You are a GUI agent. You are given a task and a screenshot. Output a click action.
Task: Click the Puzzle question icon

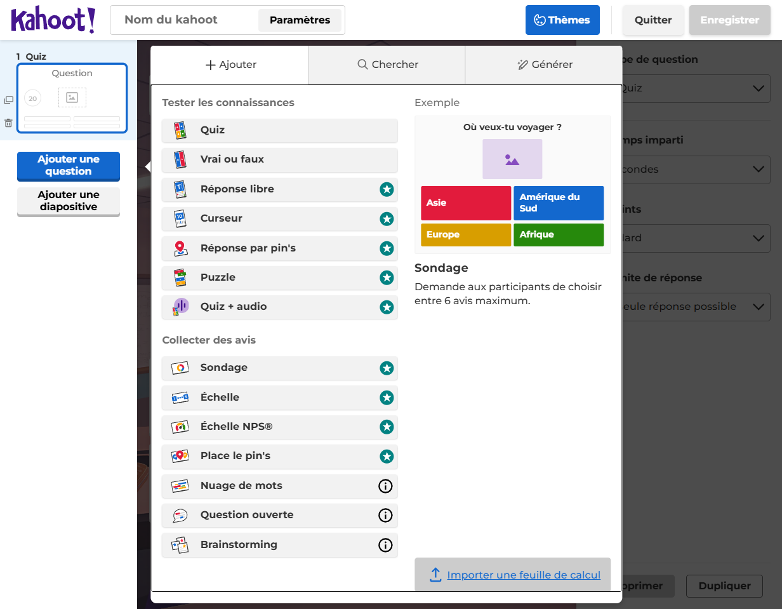click(180, 278)
